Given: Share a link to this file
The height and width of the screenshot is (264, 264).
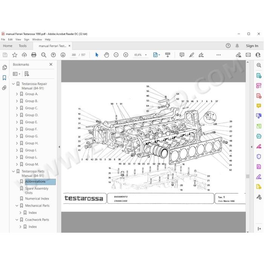Looking at the screenshot, I should pyautogui.click(x=238, y=55).
